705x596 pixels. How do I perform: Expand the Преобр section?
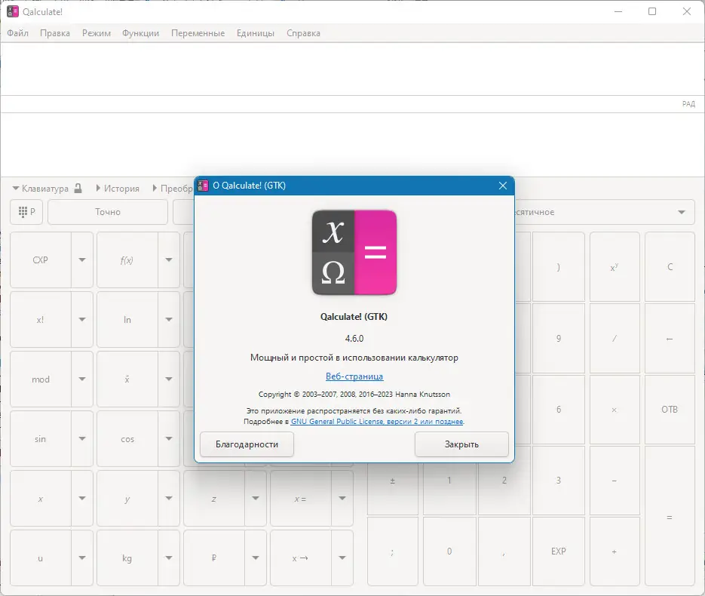(173, 189)
